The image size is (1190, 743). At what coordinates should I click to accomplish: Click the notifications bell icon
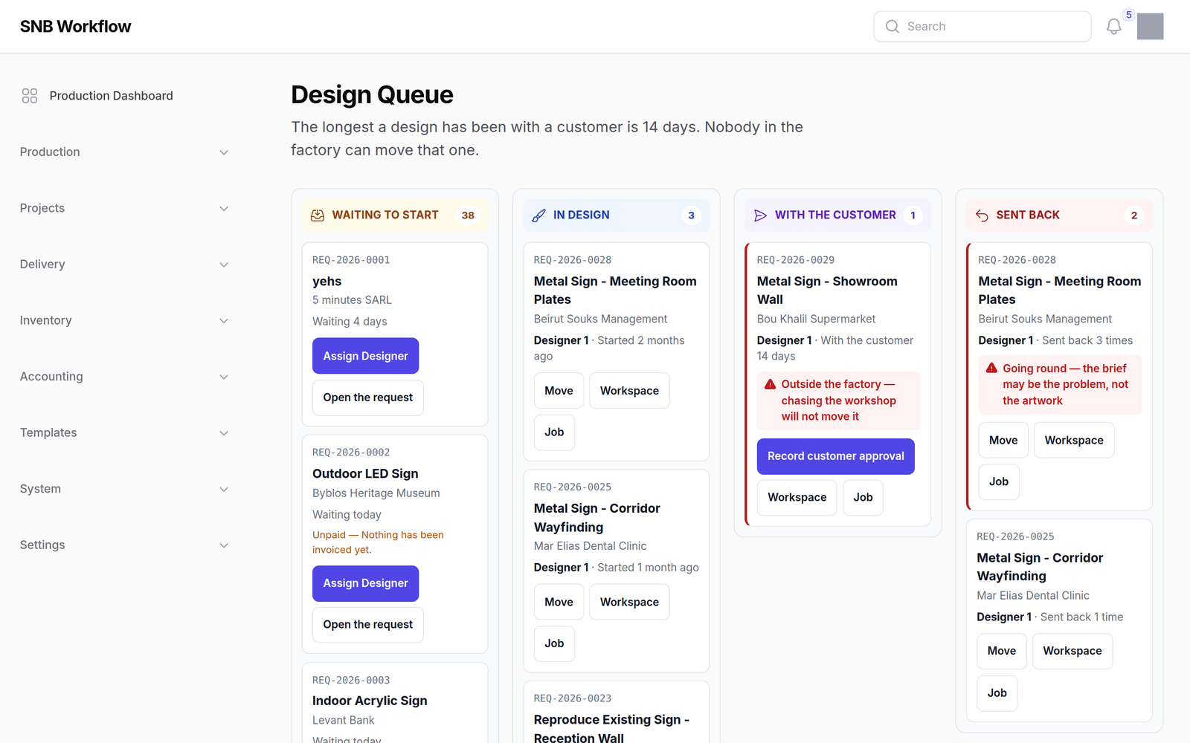click(1113, 27)
